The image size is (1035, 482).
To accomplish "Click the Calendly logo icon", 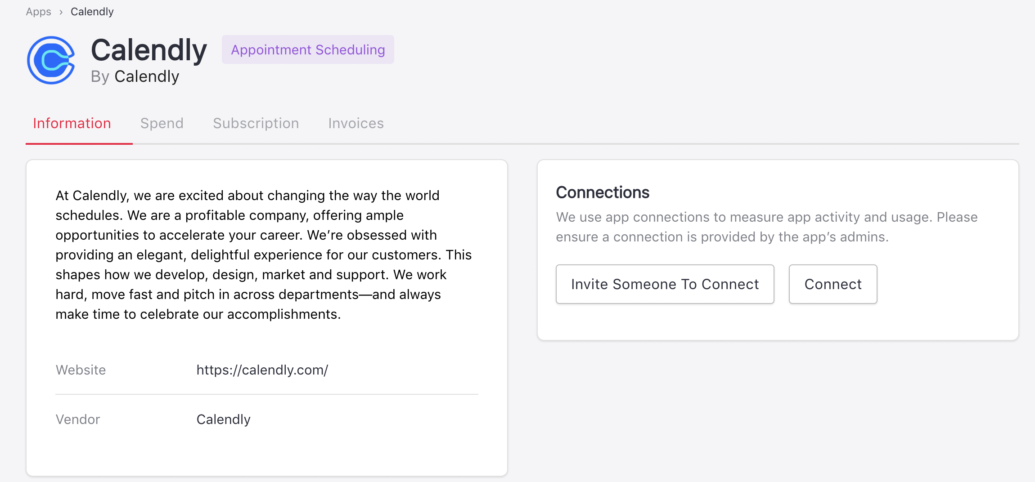I will (51, 60).
